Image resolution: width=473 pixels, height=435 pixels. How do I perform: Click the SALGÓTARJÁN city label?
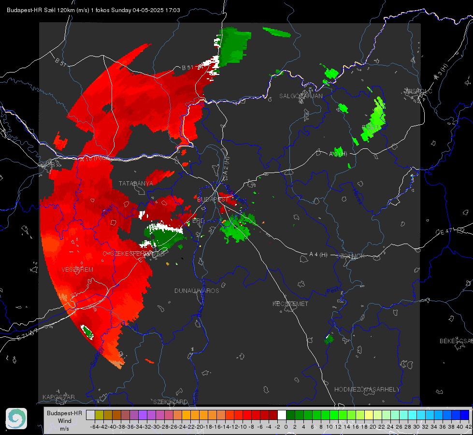[301, 96]
